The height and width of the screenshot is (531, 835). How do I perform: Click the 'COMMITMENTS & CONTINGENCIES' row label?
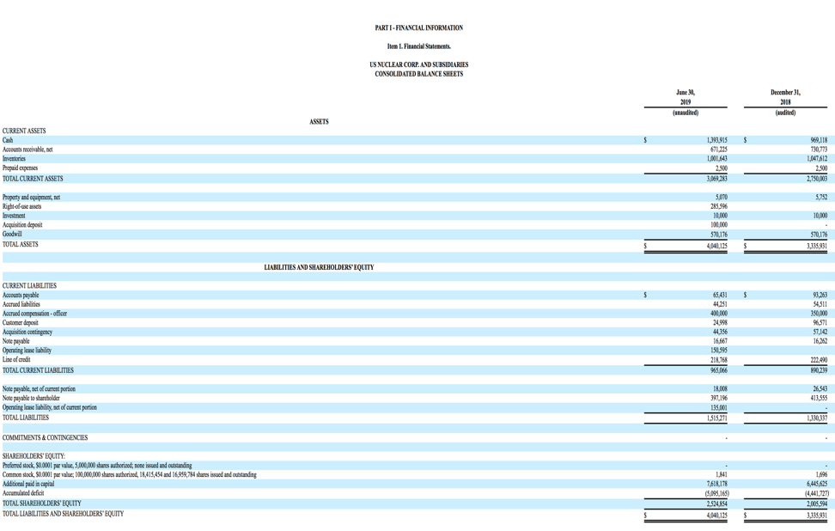pos(45,437)
